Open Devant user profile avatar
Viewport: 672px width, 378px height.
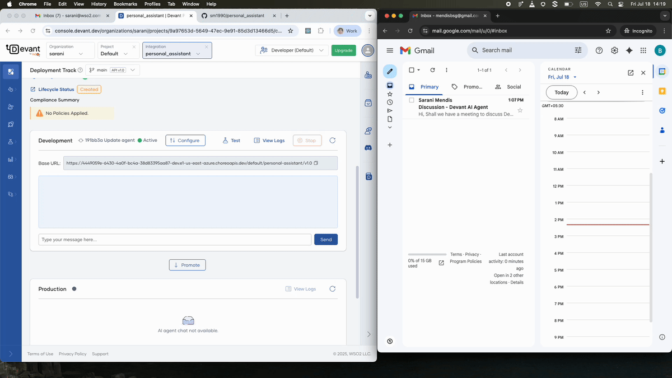pos(368,50)
